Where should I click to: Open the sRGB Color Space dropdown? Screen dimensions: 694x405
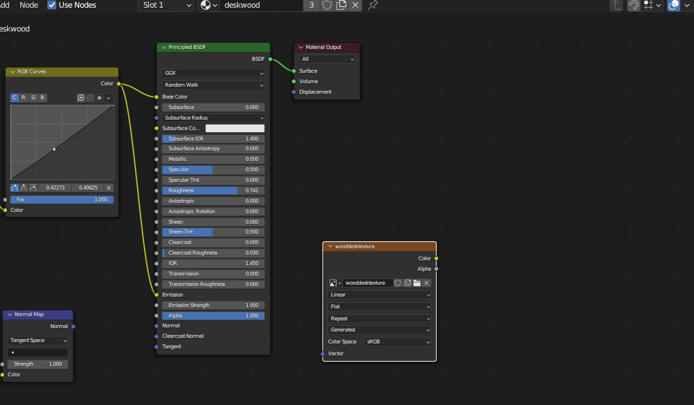(398, 342)
